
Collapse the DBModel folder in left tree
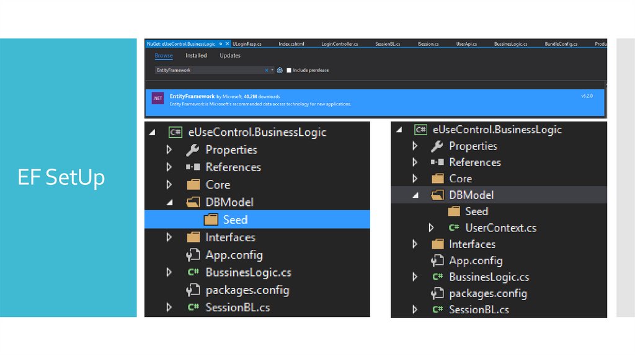[x=169, y=202]
